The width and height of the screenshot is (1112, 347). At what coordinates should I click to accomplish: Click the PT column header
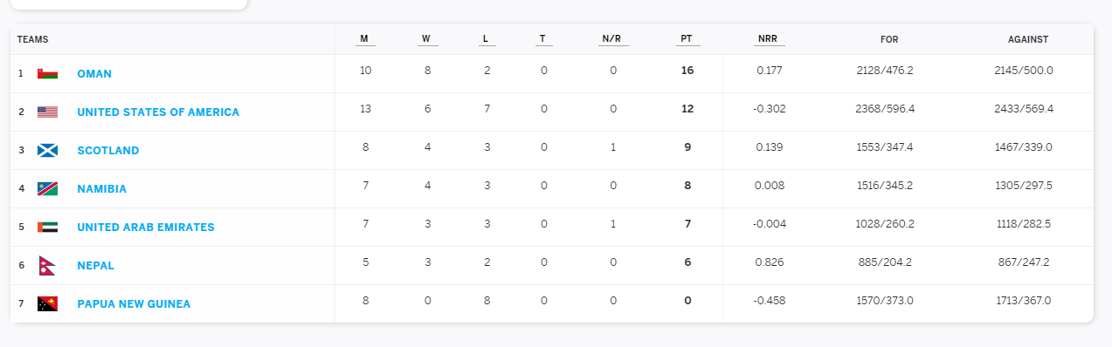[686, 39]
